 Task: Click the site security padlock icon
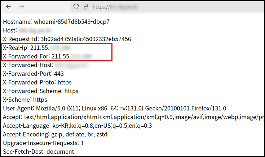(86, 6)
